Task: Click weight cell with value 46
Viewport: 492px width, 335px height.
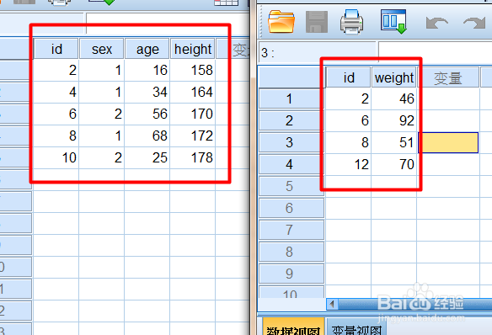Action: pos(394,99)
